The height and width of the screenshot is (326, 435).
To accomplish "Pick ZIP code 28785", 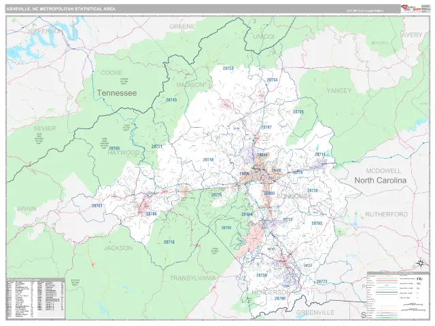I will (114, 148).
